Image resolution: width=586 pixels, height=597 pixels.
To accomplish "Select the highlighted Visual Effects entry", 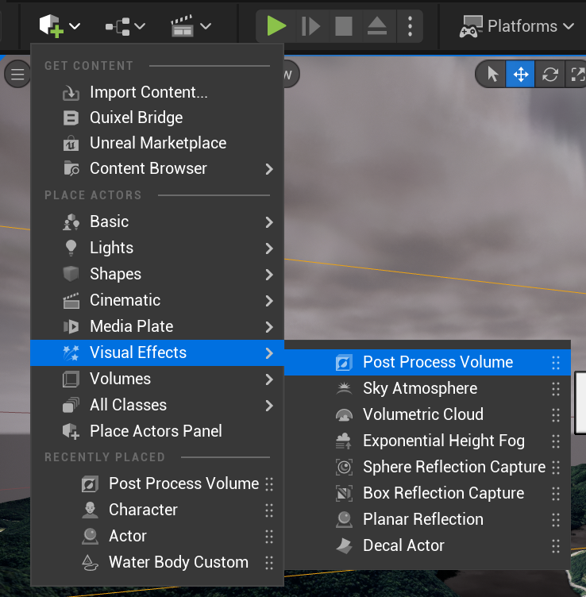I will (157, 353).
